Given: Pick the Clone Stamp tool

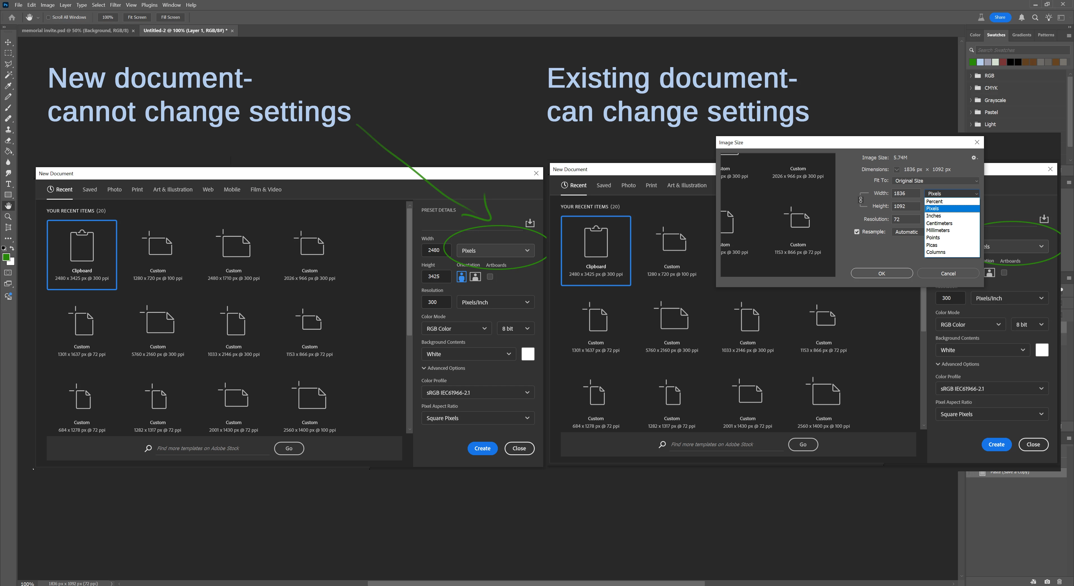Looking at the screenshot, I should click(8, 130).
